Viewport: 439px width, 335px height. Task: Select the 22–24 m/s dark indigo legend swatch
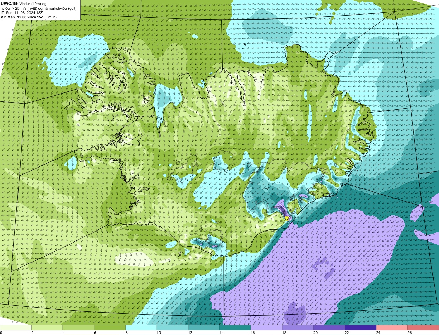pos(361,327)
